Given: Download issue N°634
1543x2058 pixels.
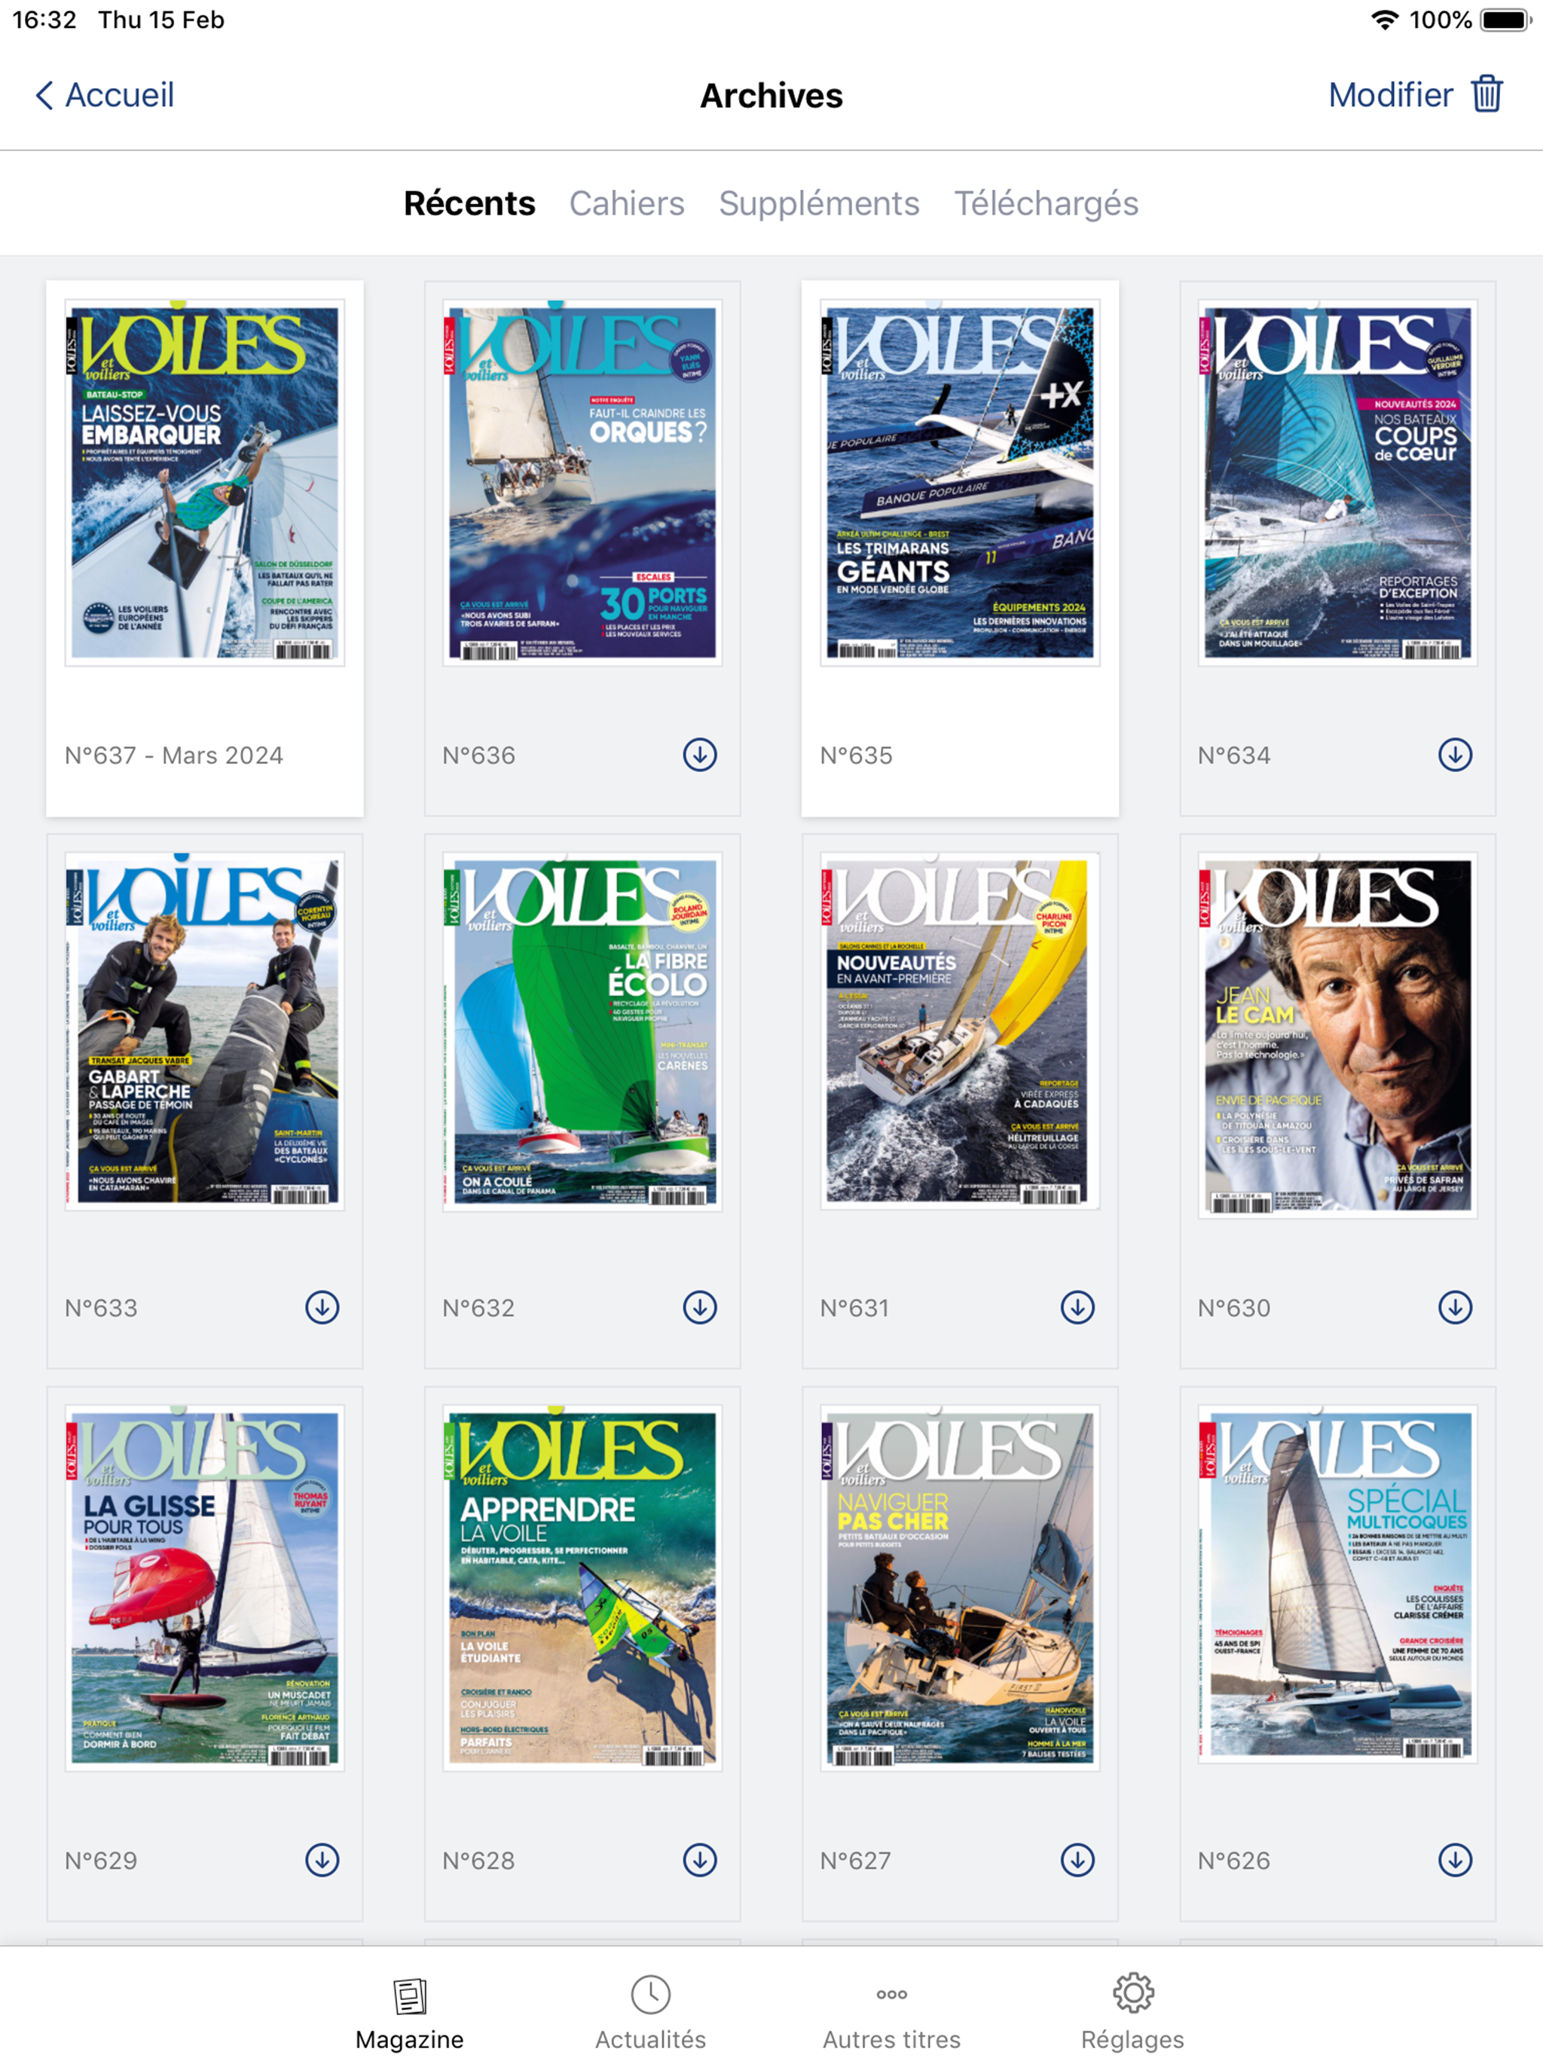Looking at the screenshot, I should tap(1455, 755).
